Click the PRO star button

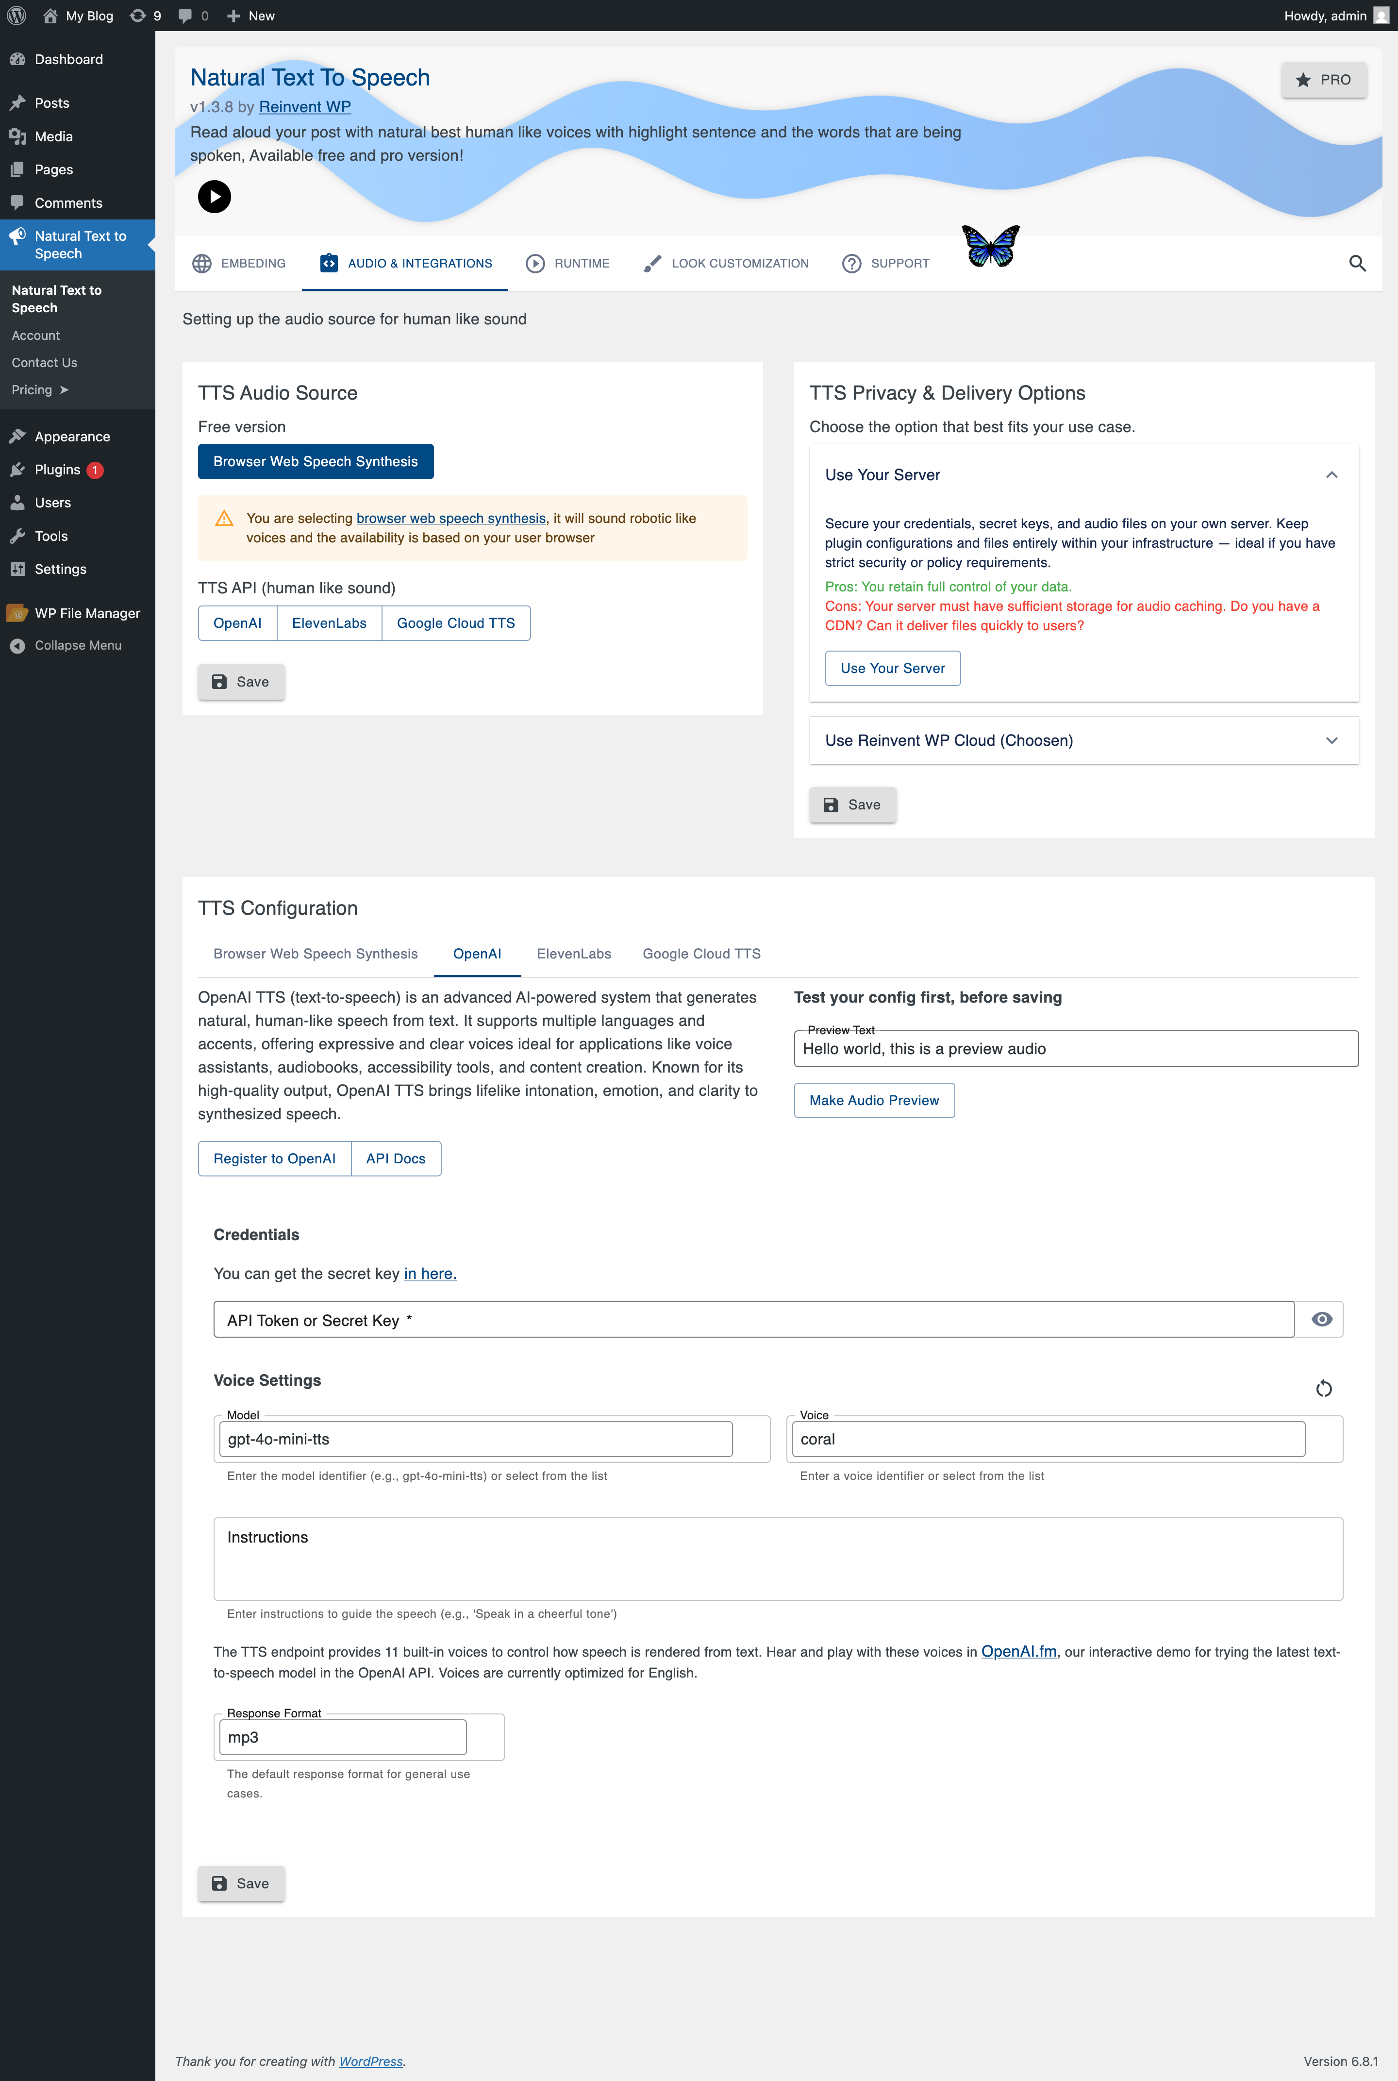(x=1323, y=79)
